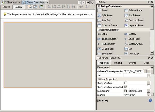Click the alwaysOnTopSupported checkbox
The image size is (155, 112).
pos(126,87)
